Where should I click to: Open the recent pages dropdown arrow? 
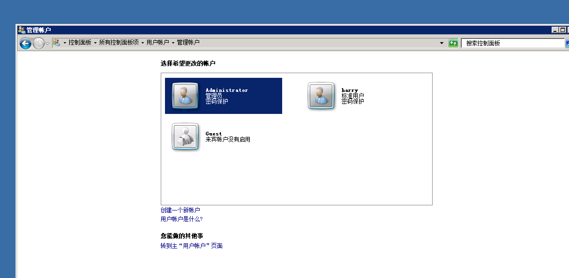(47, 44)
